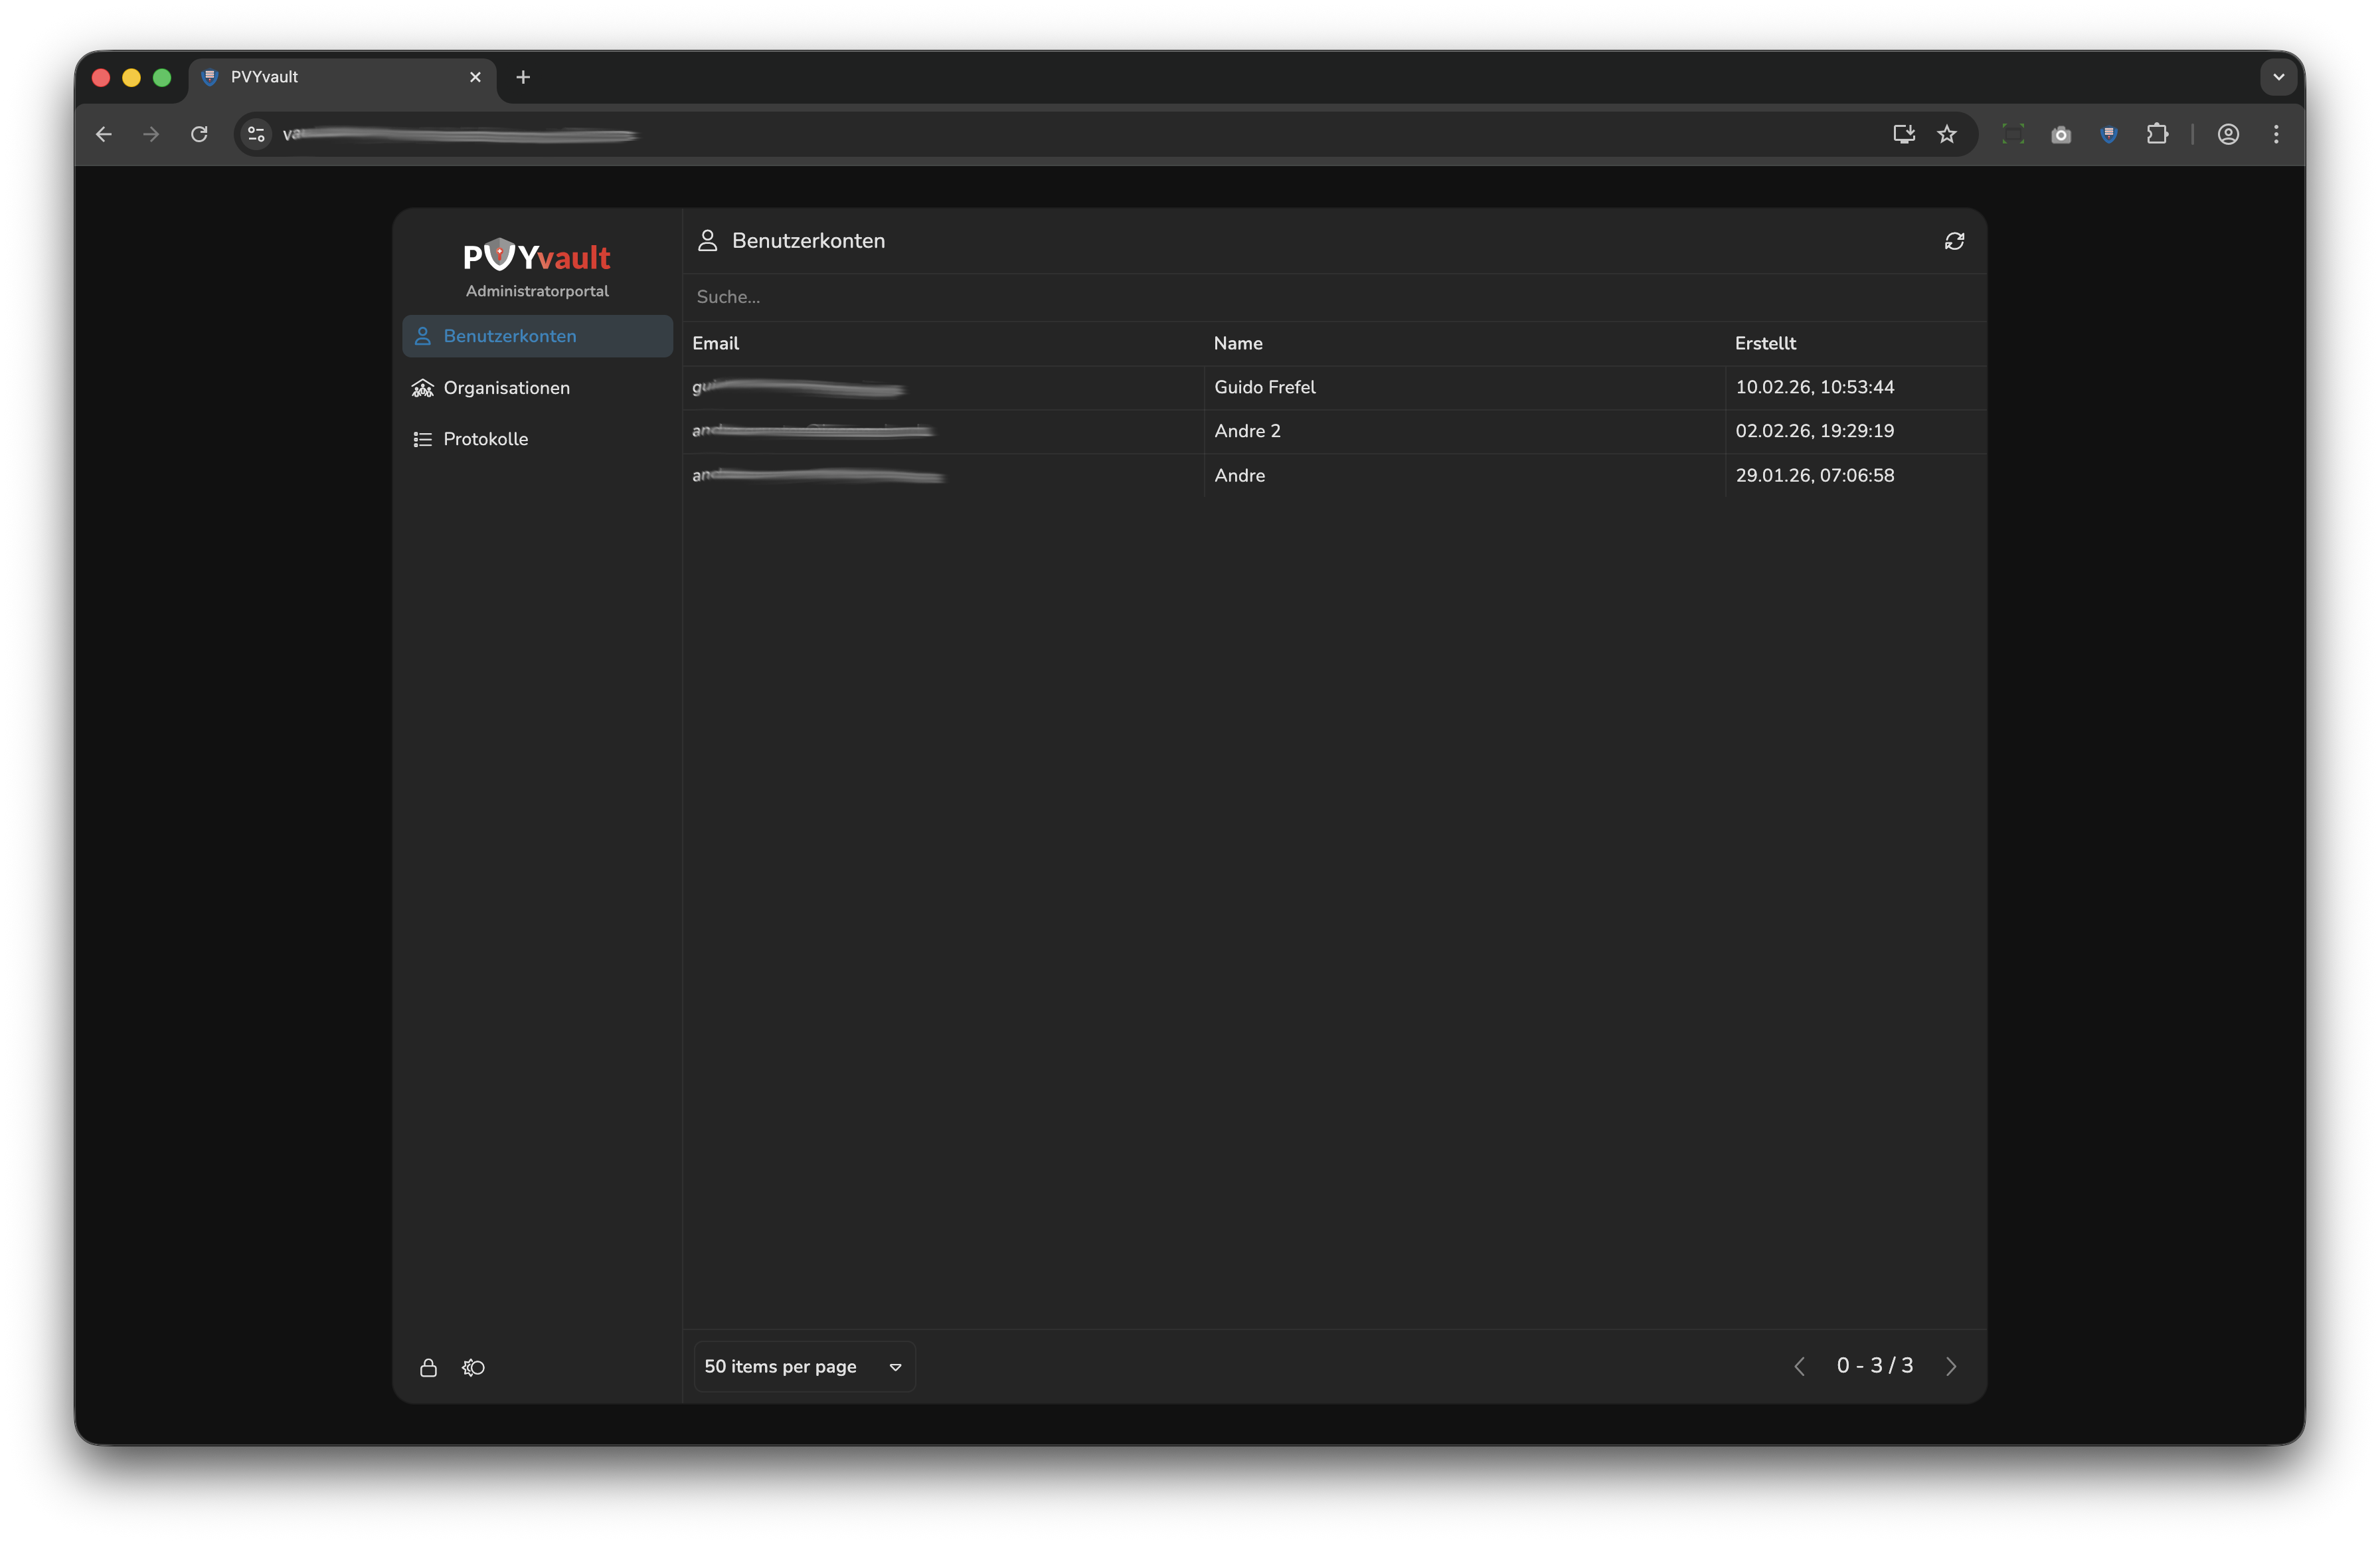This screenshot has width=2380, height=1544.
Task: Click the lock icon in the sidebar footer
Action: (x=428, y=1368)
